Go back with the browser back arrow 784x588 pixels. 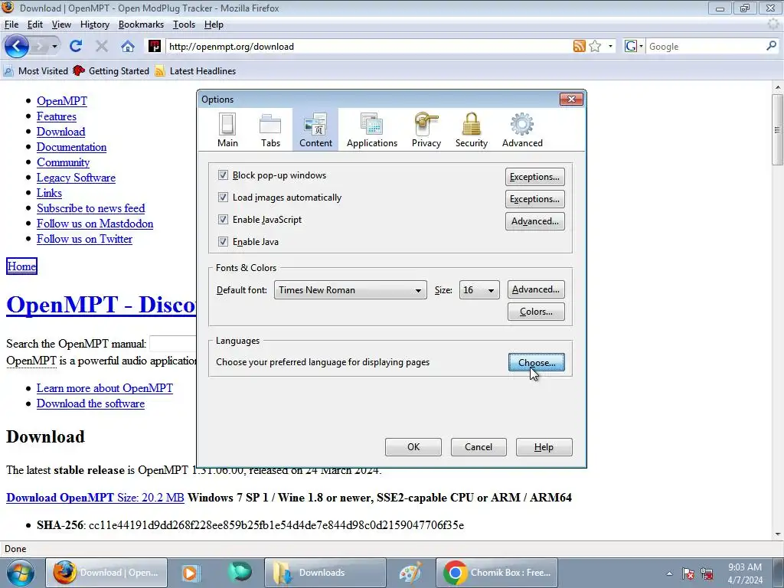17,47
